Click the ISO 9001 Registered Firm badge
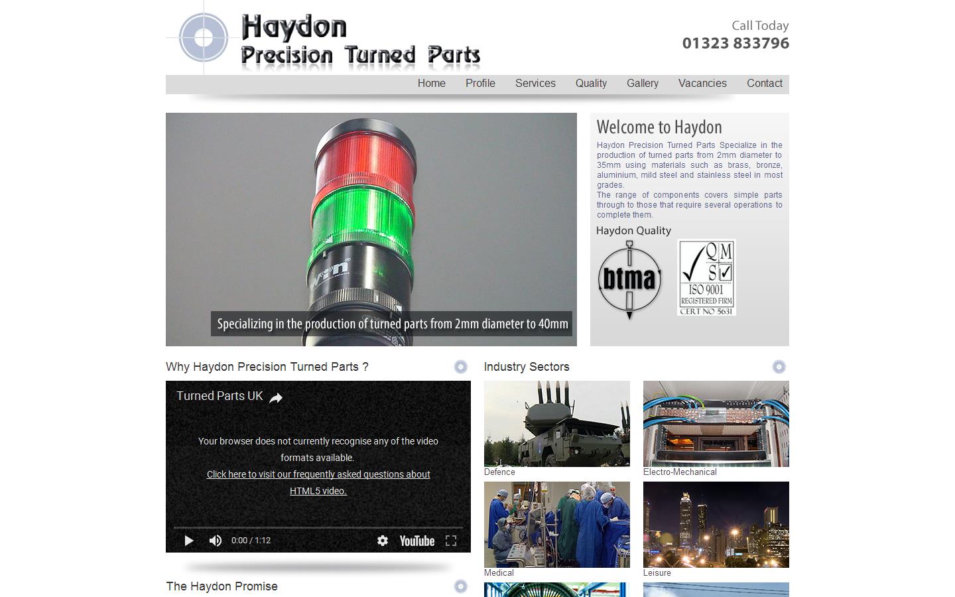 point(706,277)
